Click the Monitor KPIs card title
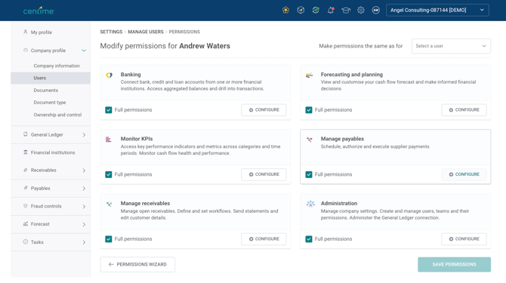The width and height of the screenshot is (506, 283). point(137,139)
